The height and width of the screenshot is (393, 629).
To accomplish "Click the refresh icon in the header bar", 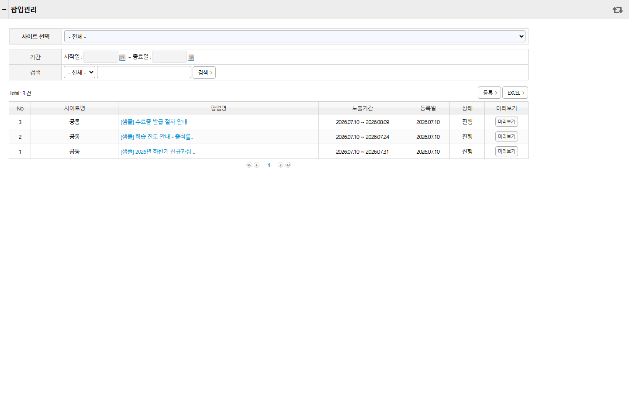I will 617,10.
